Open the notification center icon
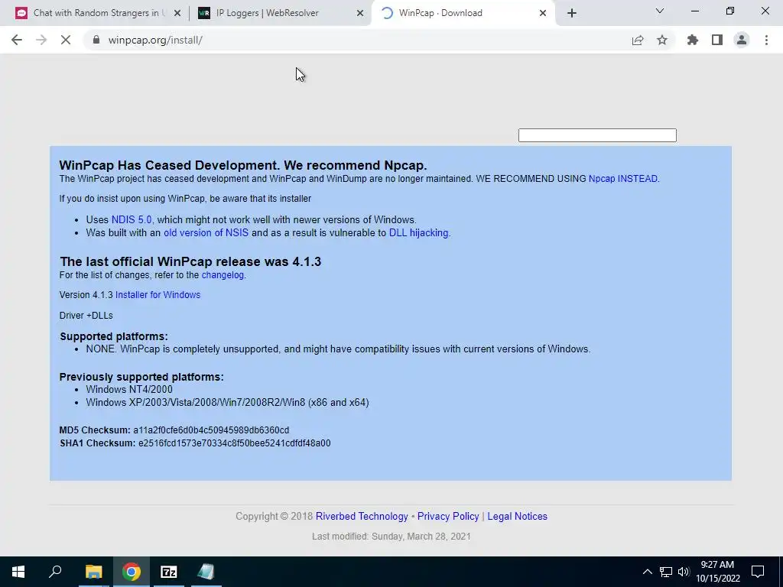783x587 pixels. (x=758, y=572)
